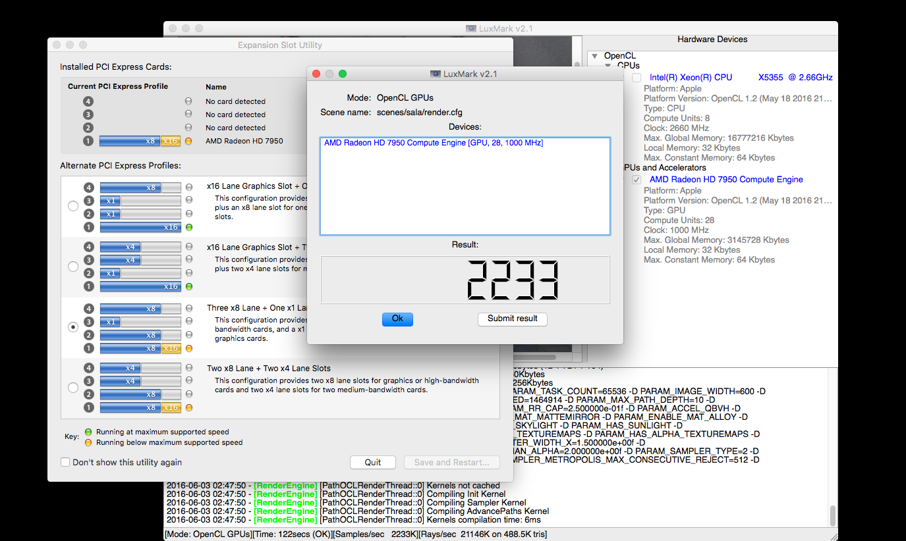Click green key light for maximum supported speed
Image resolution: width=906 pixels, height=541 pixels.
pos(88,432)
